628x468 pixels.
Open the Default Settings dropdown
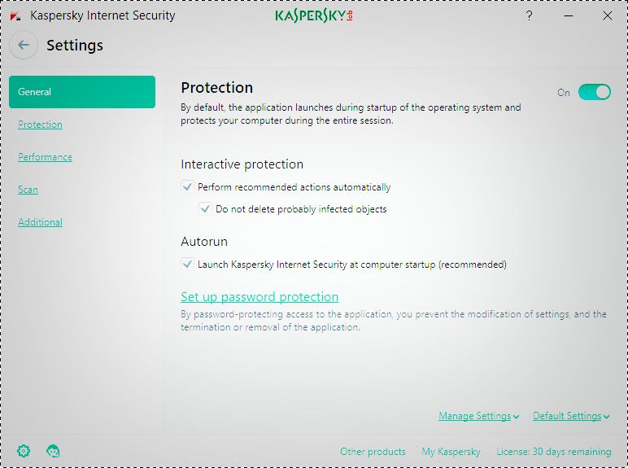click(571, 416)
